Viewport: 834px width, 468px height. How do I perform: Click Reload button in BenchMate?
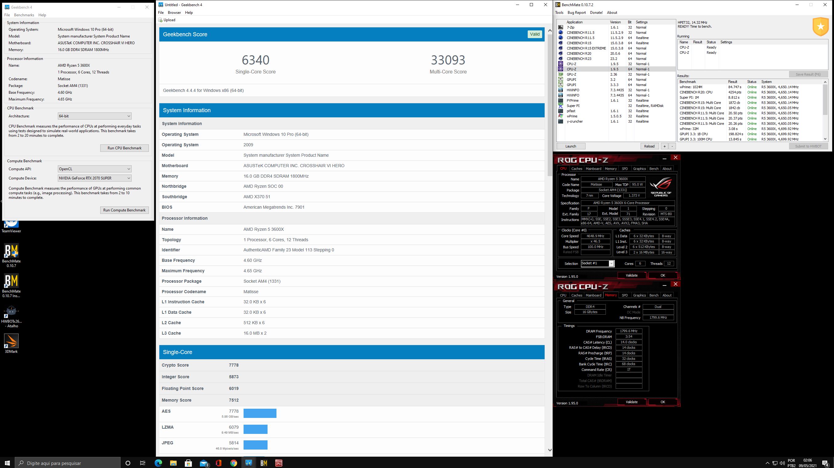[x=649, y=146]
